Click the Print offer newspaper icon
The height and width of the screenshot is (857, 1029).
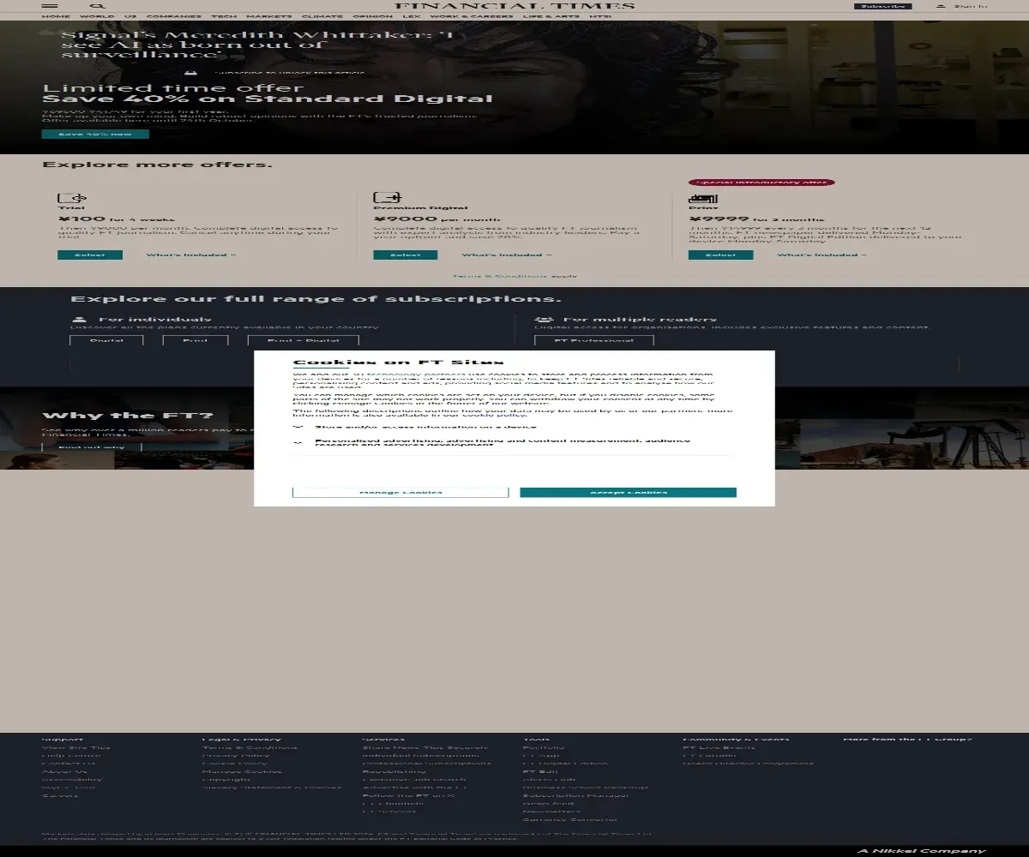click(703, 198)
